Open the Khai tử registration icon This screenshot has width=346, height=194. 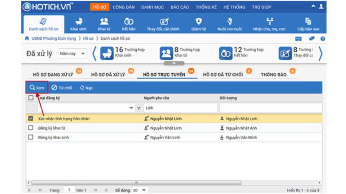coord(104,25)
